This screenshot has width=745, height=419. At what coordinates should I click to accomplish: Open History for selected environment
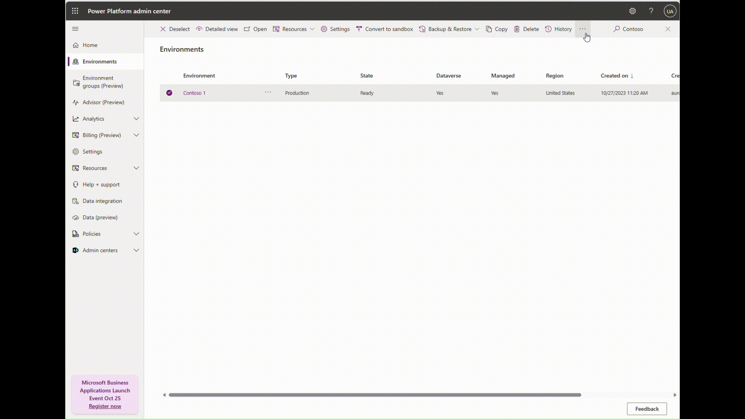(558, 29)
